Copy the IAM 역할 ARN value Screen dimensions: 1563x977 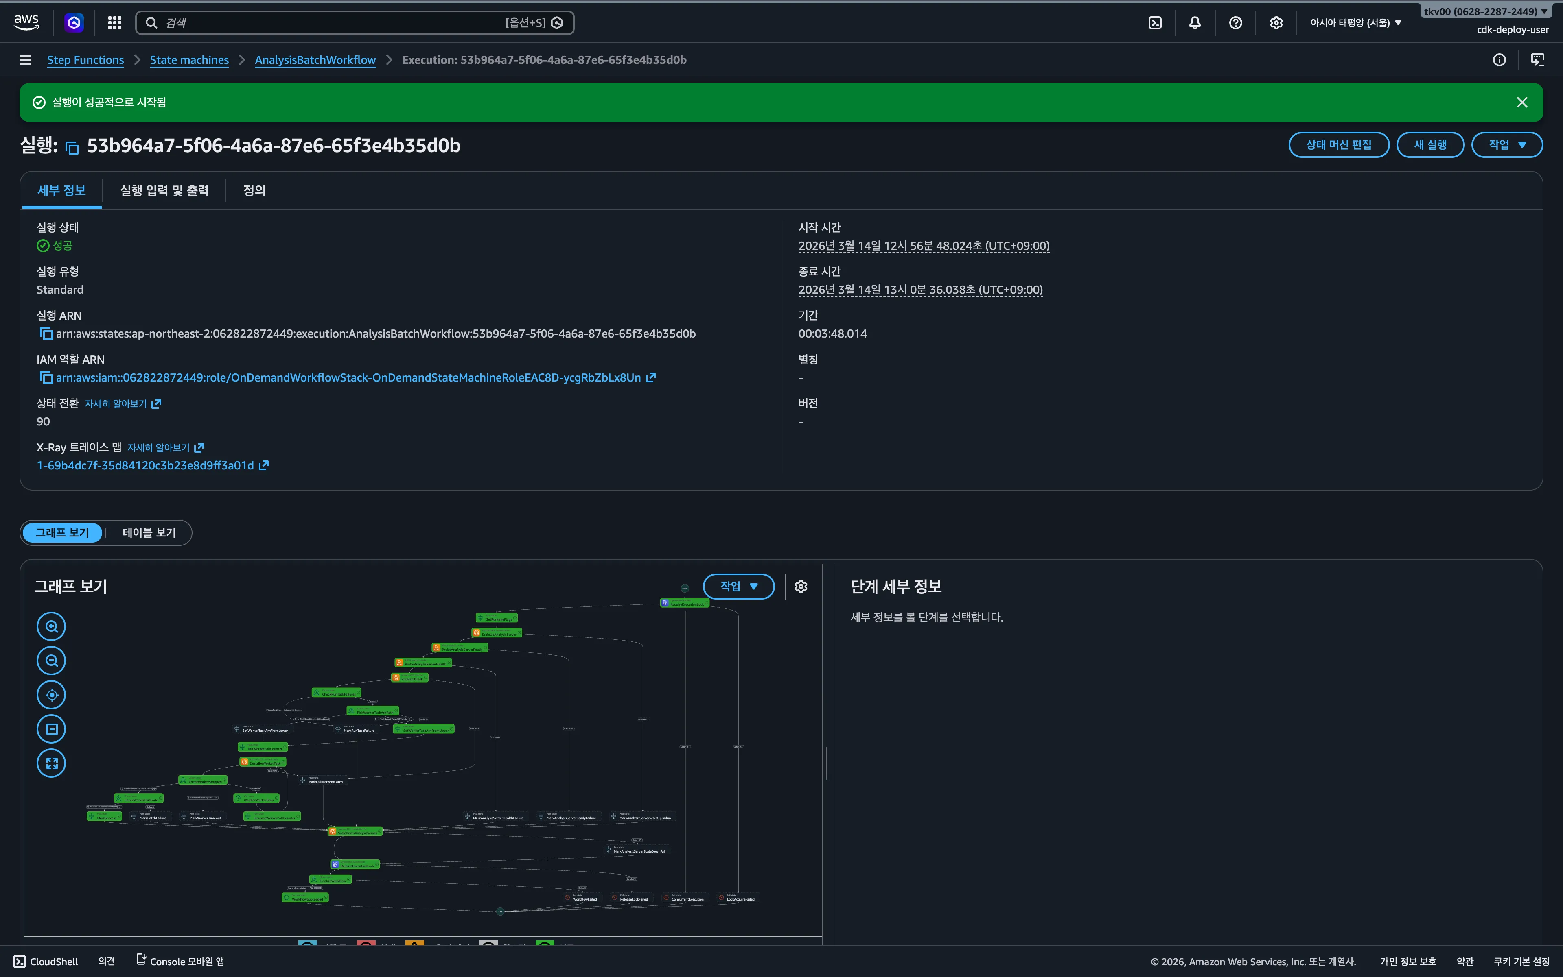46,377
